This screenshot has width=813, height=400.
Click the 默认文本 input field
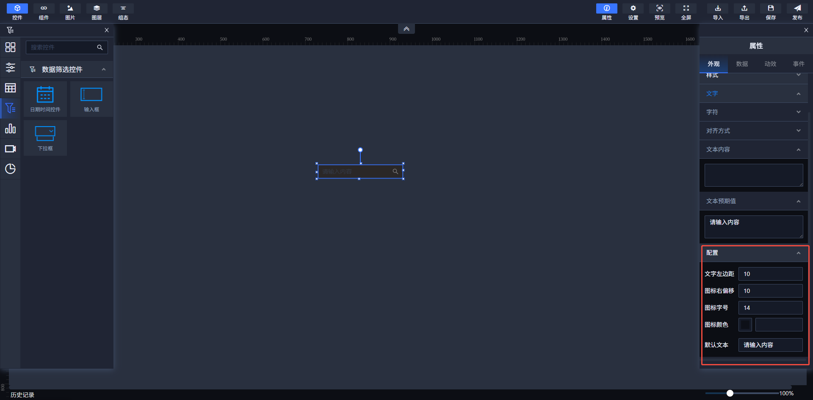771,345
